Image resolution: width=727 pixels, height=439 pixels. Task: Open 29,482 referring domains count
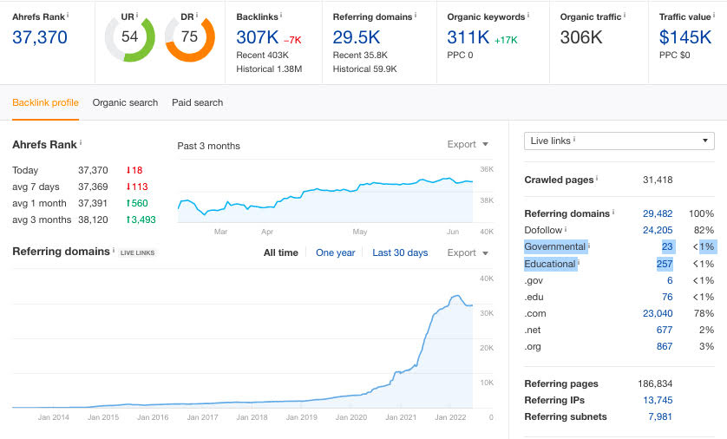point(658,213)
